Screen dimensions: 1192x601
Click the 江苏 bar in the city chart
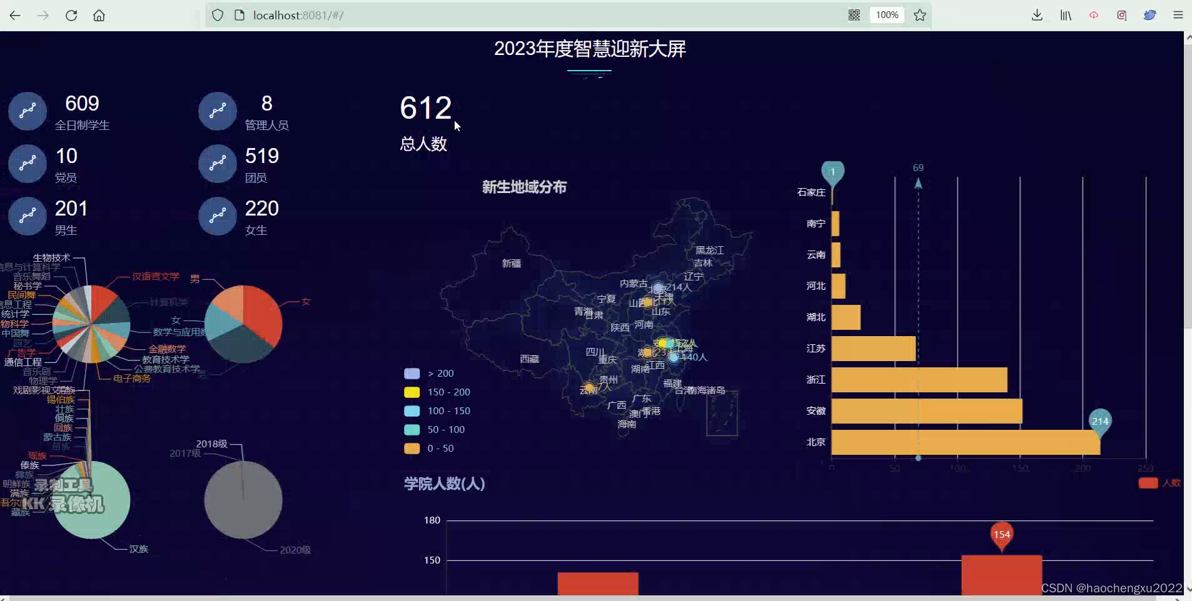coord(874,349)
